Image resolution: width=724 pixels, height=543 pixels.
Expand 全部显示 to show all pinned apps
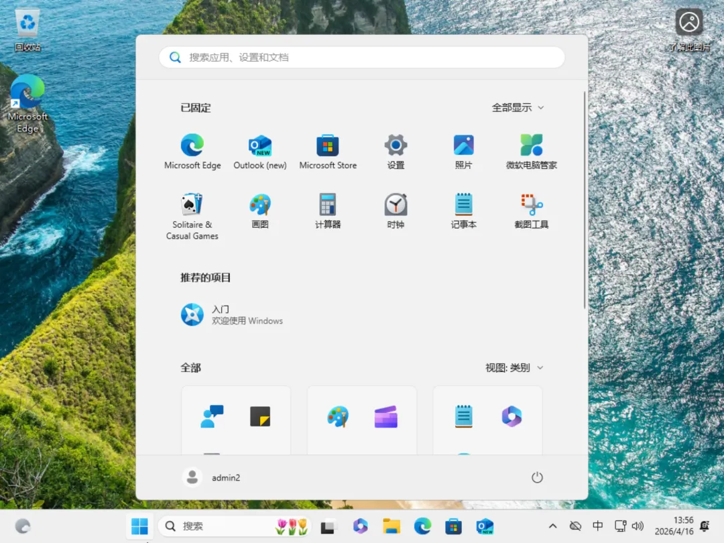point(518,107)
